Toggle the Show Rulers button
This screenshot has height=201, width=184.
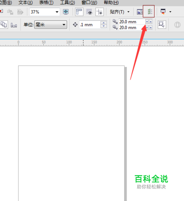(79, 12)
